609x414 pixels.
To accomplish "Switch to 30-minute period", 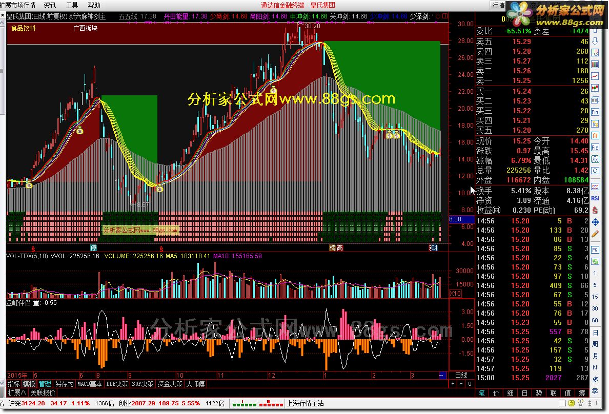I will click(595, 308).
